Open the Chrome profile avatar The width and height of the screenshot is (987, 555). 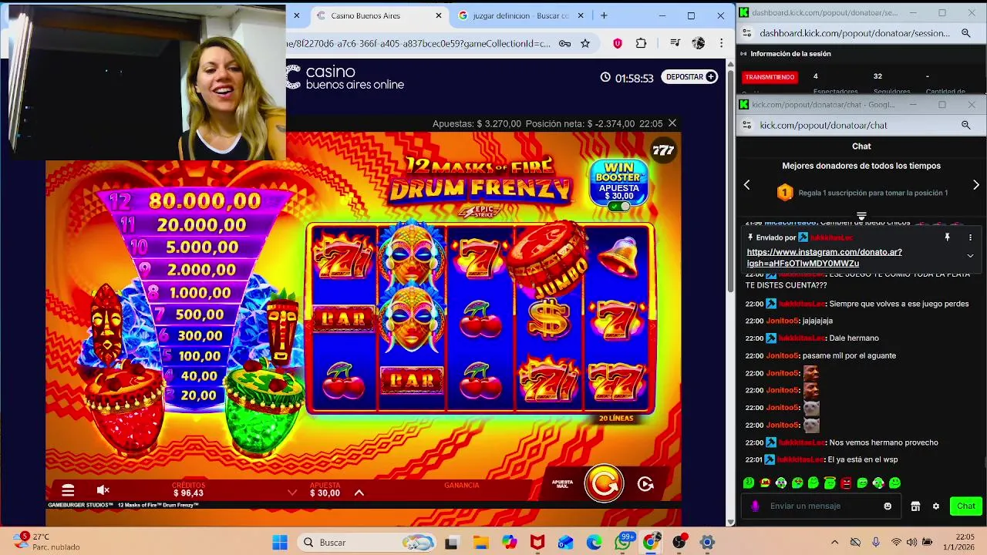click(x=699, y=43)
